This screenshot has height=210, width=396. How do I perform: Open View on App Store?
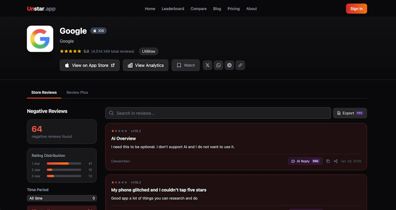tap(90, 65)
